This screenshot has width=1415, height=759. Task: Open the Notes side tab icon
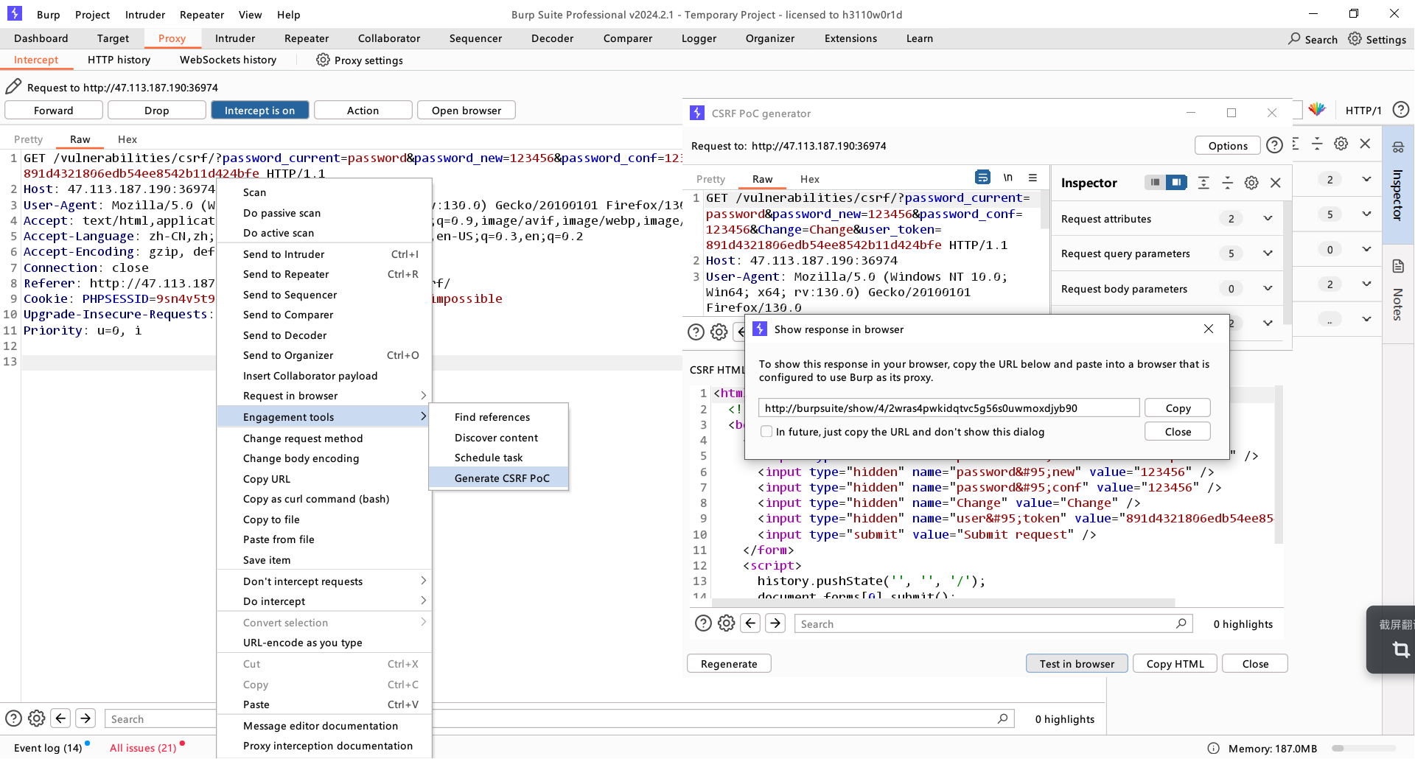(1398, 266)
